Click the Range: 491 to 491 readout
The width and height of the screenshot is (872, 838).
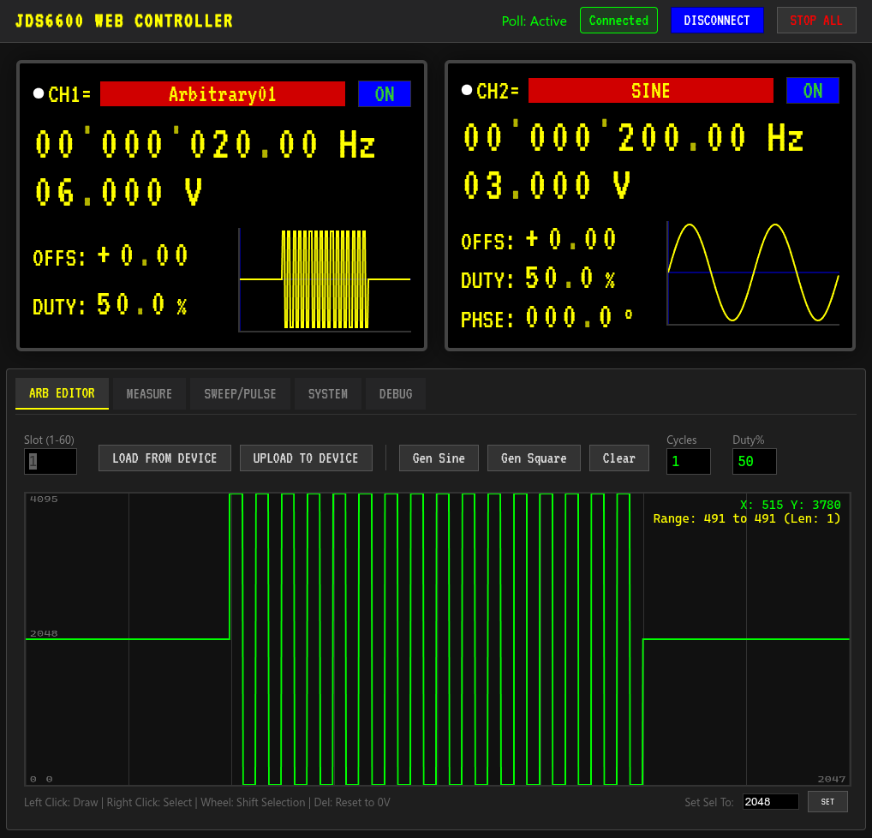(747, 518)
